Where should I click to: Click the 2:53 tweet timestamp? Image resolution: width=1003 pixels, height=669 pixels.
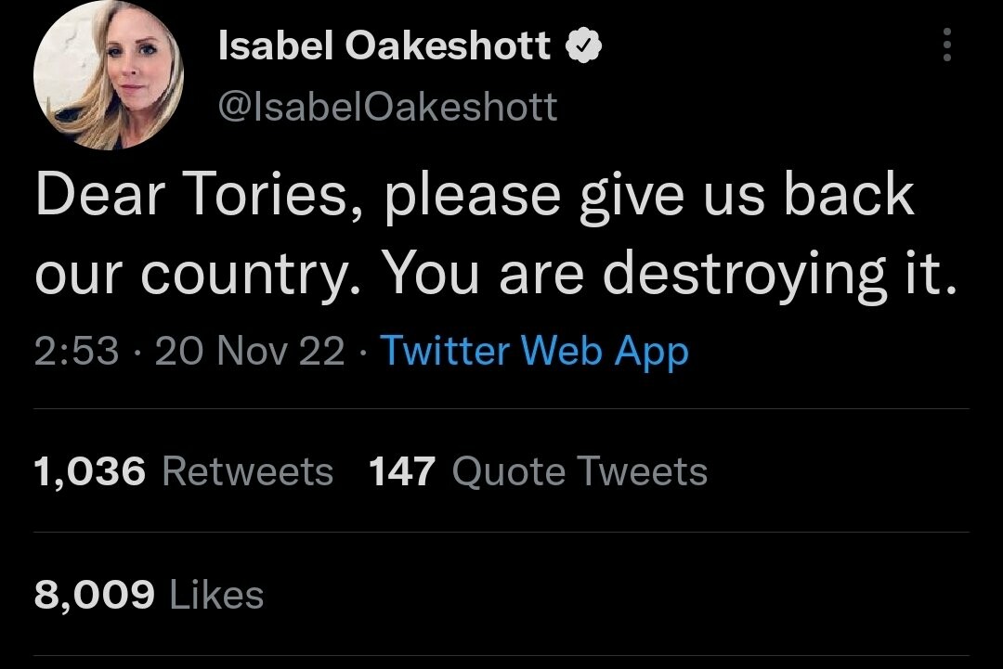click(x=76, y=351)
